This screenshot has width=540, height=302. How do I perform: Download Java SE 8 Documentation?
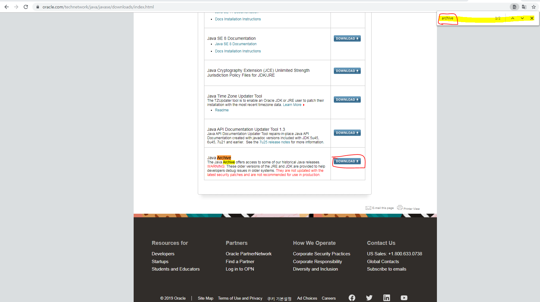(347, 39)
